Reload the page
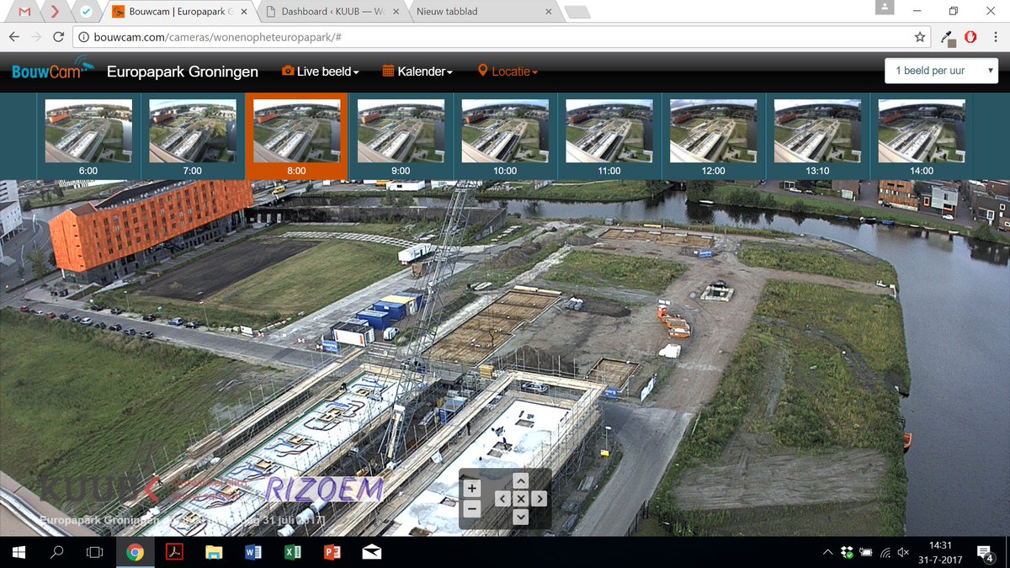1010x568 pixels. click(57, 37)
